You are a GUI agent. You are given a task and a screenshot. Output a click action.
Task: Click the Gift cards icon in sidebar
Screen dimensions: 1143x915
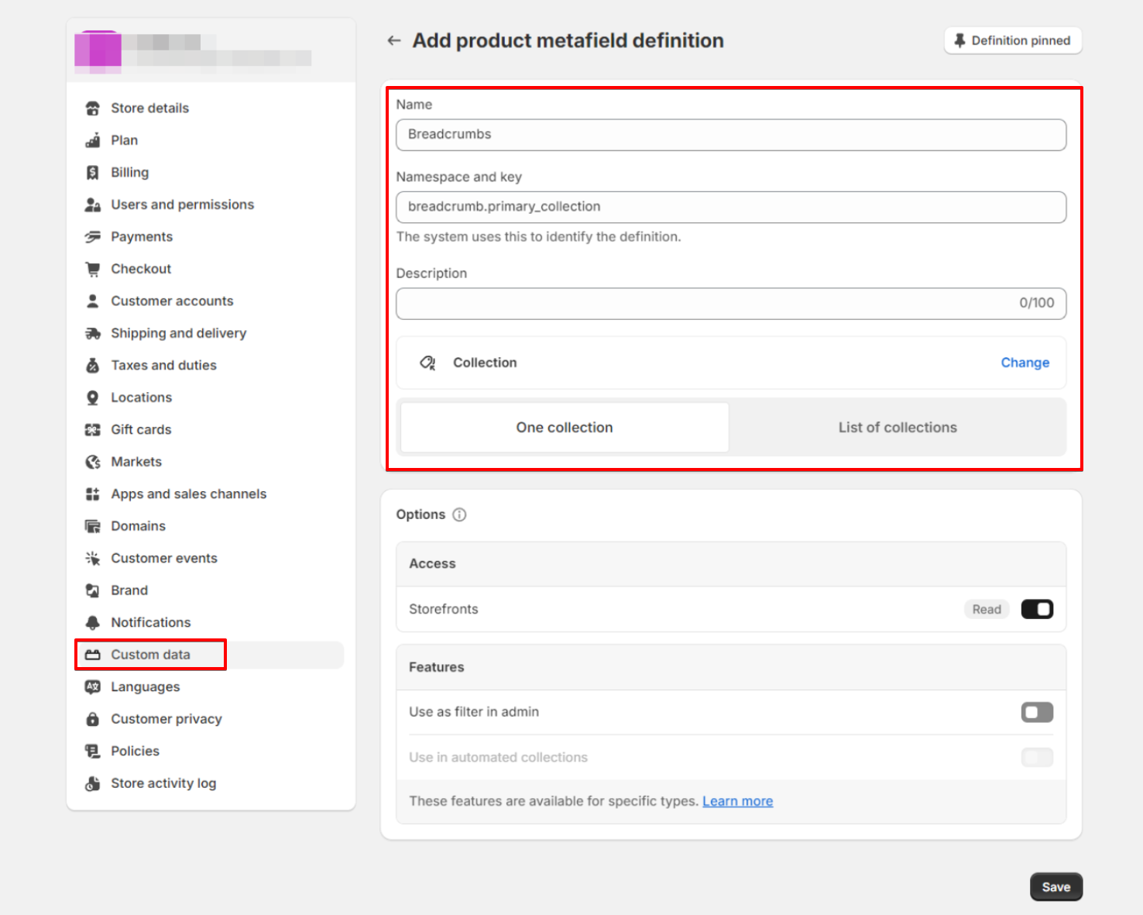(93, 430)
